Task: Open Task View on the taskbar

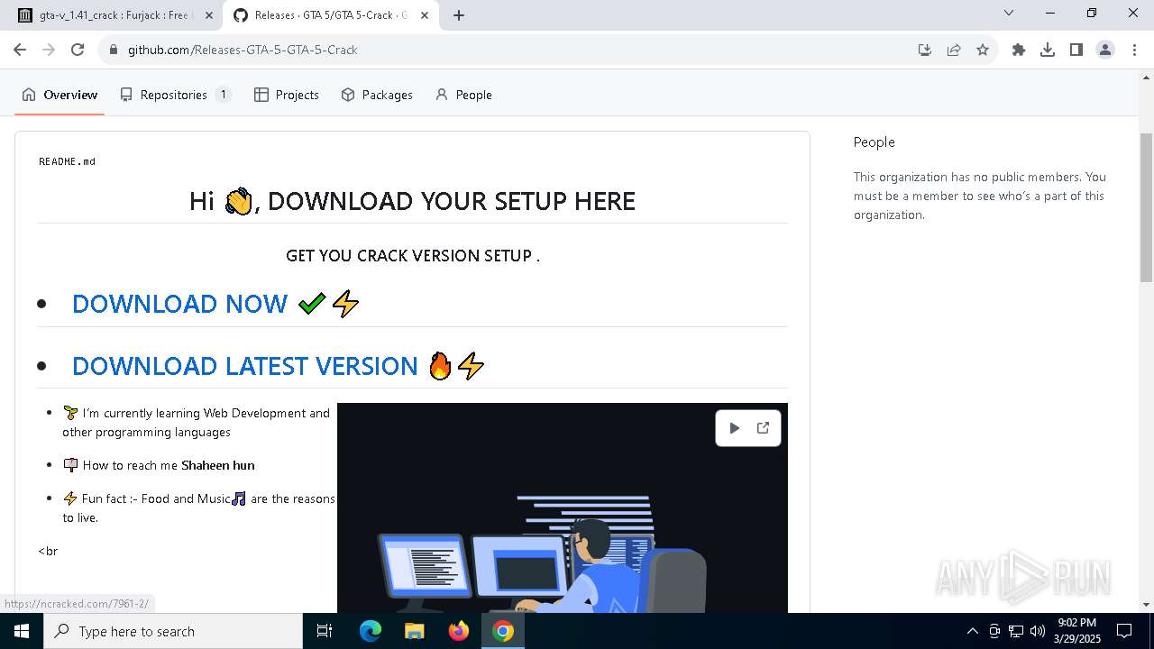Action: click(x=325, y=631)
